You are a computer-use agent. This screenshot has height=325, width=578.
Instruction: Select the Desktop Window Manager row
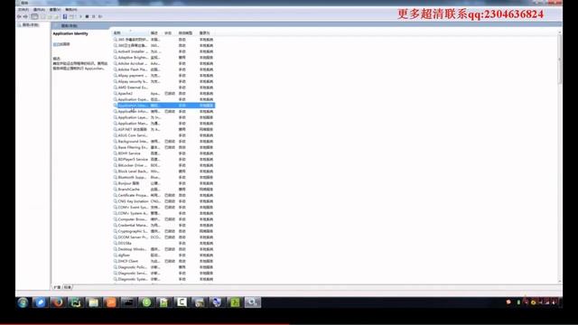(x=163, y=249)
